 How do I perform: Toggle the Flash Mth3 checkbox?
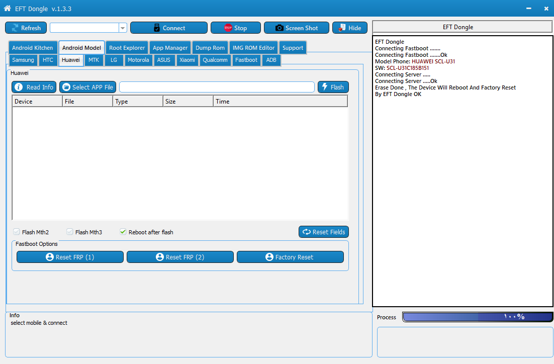pos(69,232)
